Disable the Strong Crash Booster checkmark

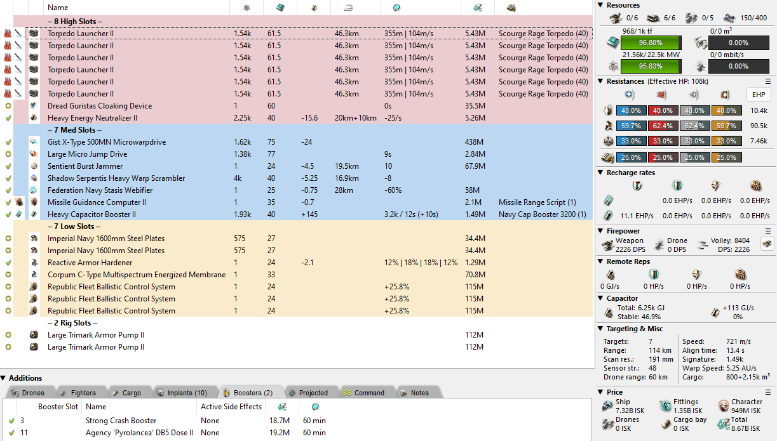(11, 421)
